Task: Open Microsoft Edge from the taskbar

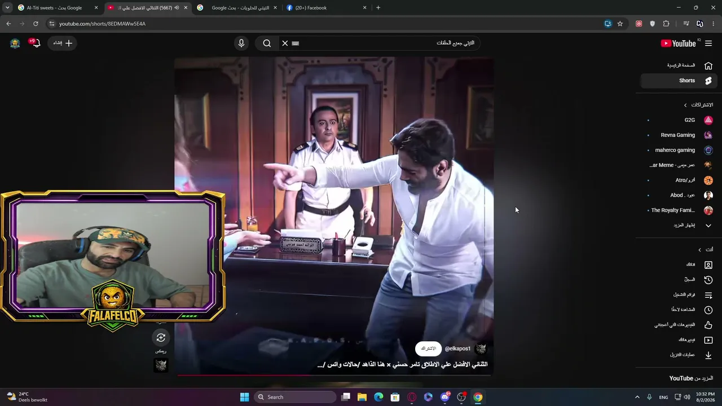Action: click(x=378, y=397)
